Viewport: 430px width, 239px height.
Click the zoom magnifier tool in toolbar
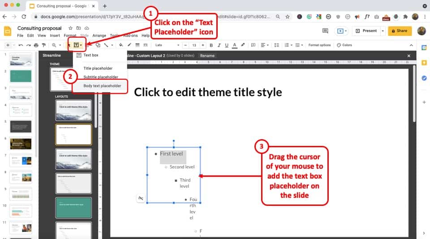(54, 45)
